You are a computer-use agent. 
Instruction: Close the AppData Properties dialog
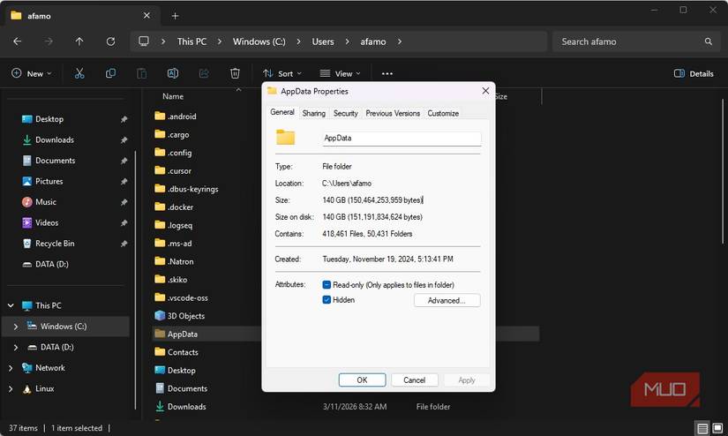click(485, 91)
